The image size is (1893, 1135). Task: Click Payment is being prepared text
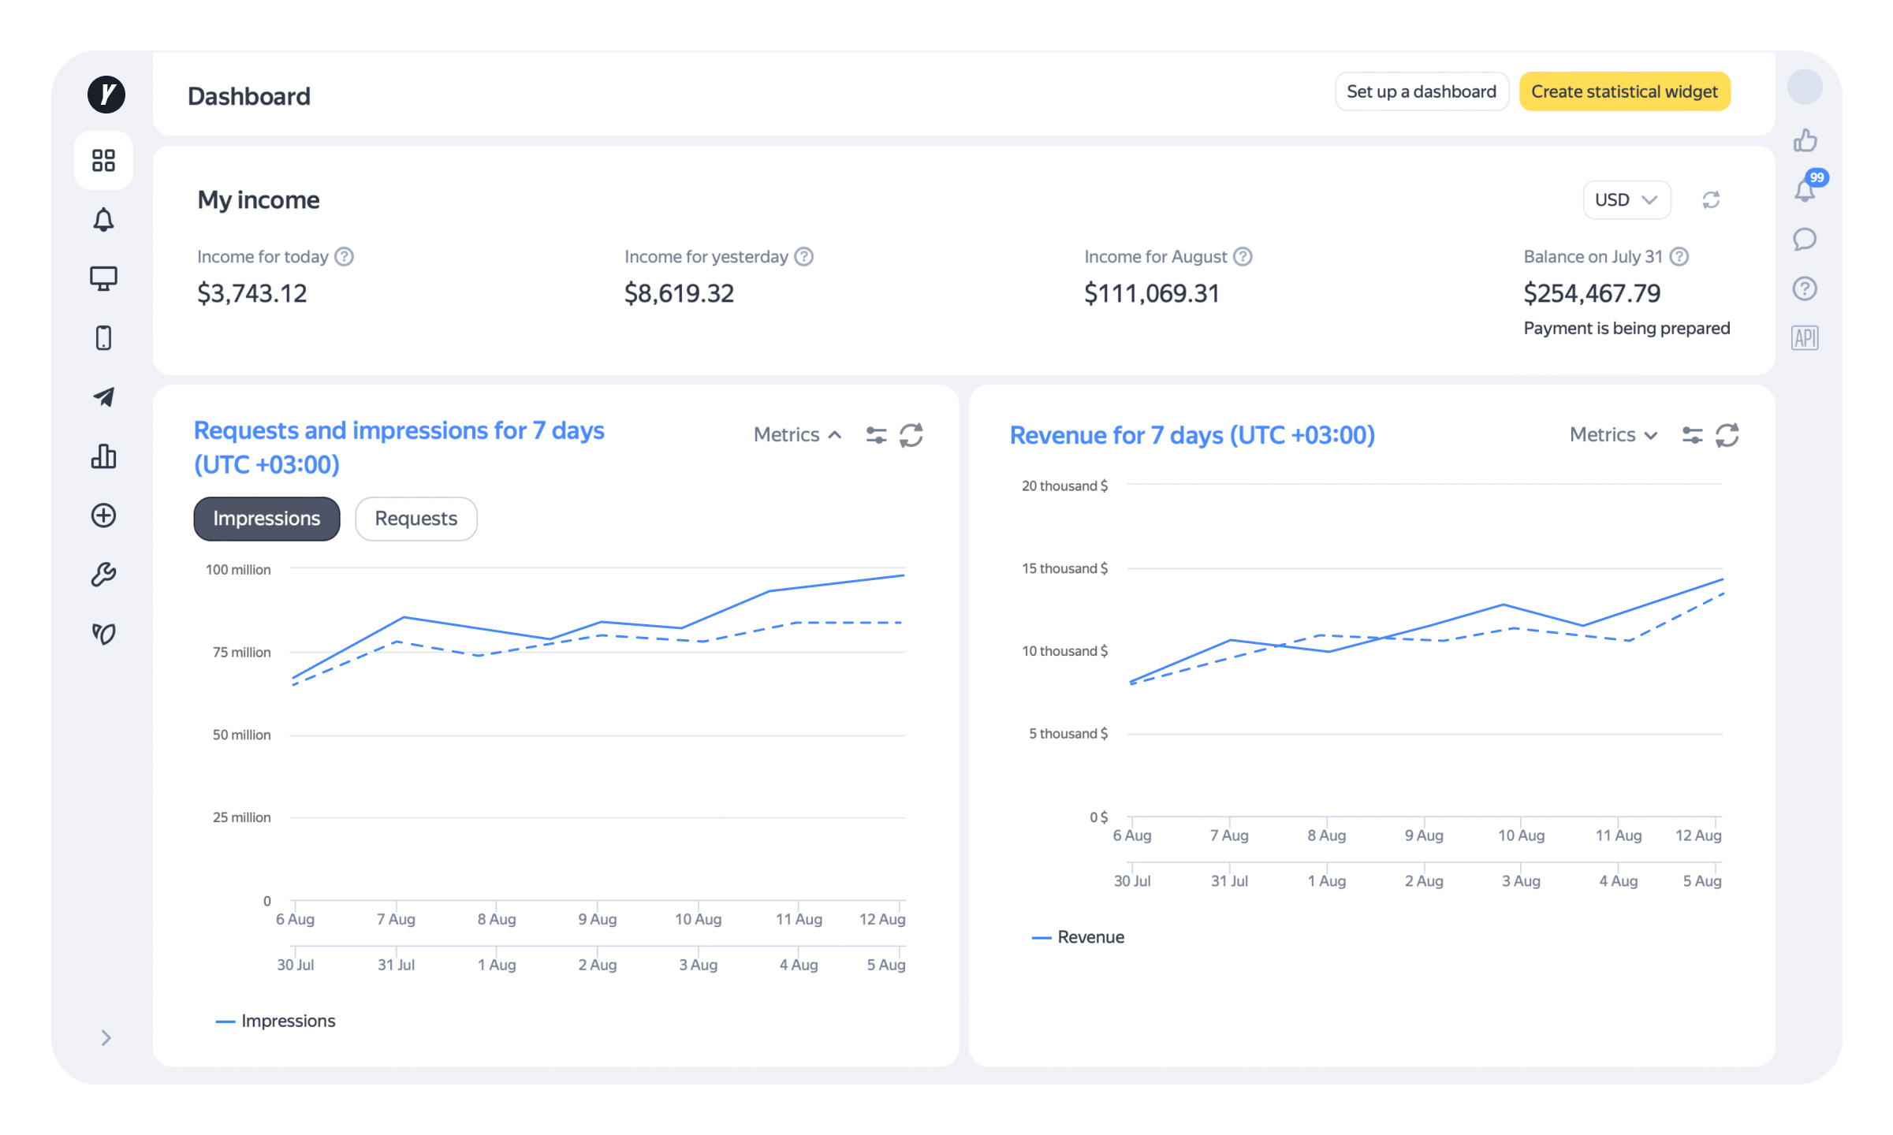pyautogui.click(x=1627, y=328)
